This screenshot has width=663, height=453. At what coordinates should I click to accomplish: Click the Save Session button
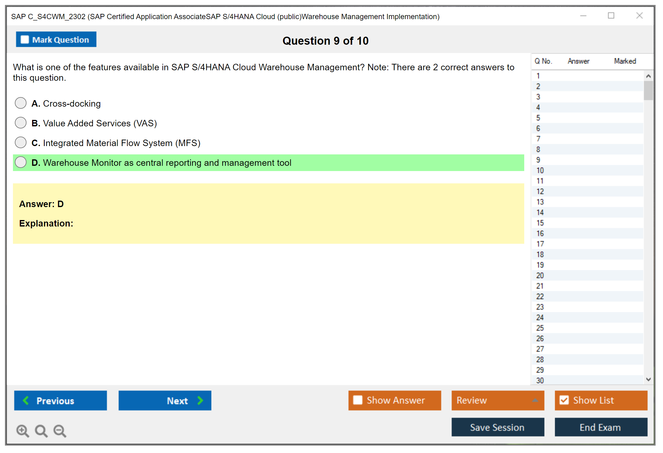point(497,427)
